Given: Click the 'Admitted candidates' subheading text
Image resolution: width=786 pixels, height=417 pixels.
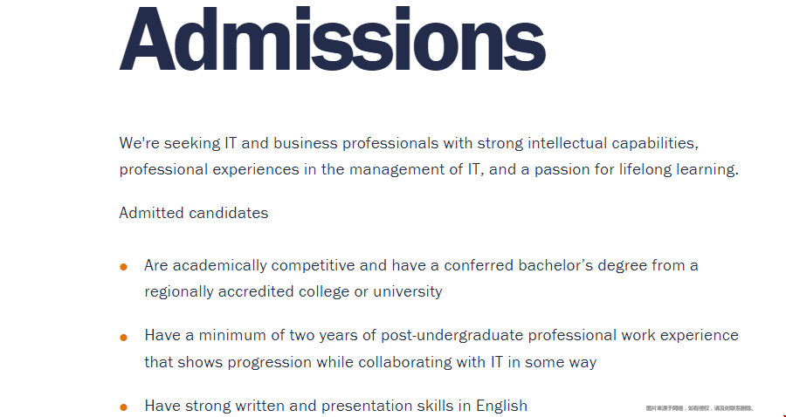Looking at the screenshot, I should pos(194,213).
